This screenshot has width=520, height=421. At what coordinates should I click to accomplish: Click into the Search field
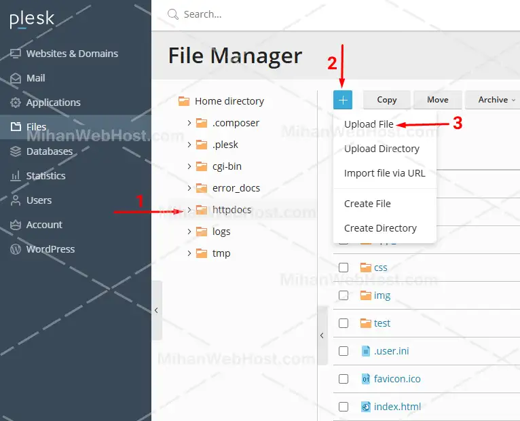[x=272, y=14]
